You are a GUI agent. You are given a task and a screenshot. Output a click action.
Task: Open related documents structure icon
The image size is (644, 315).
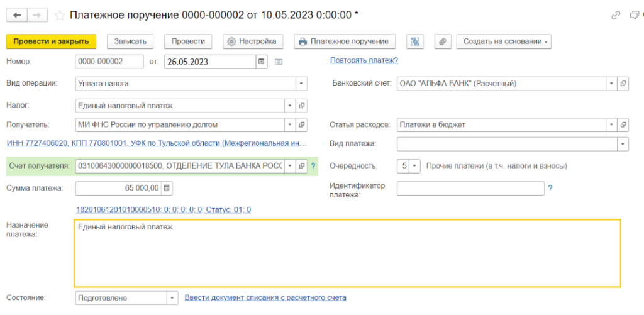point(415,41)
